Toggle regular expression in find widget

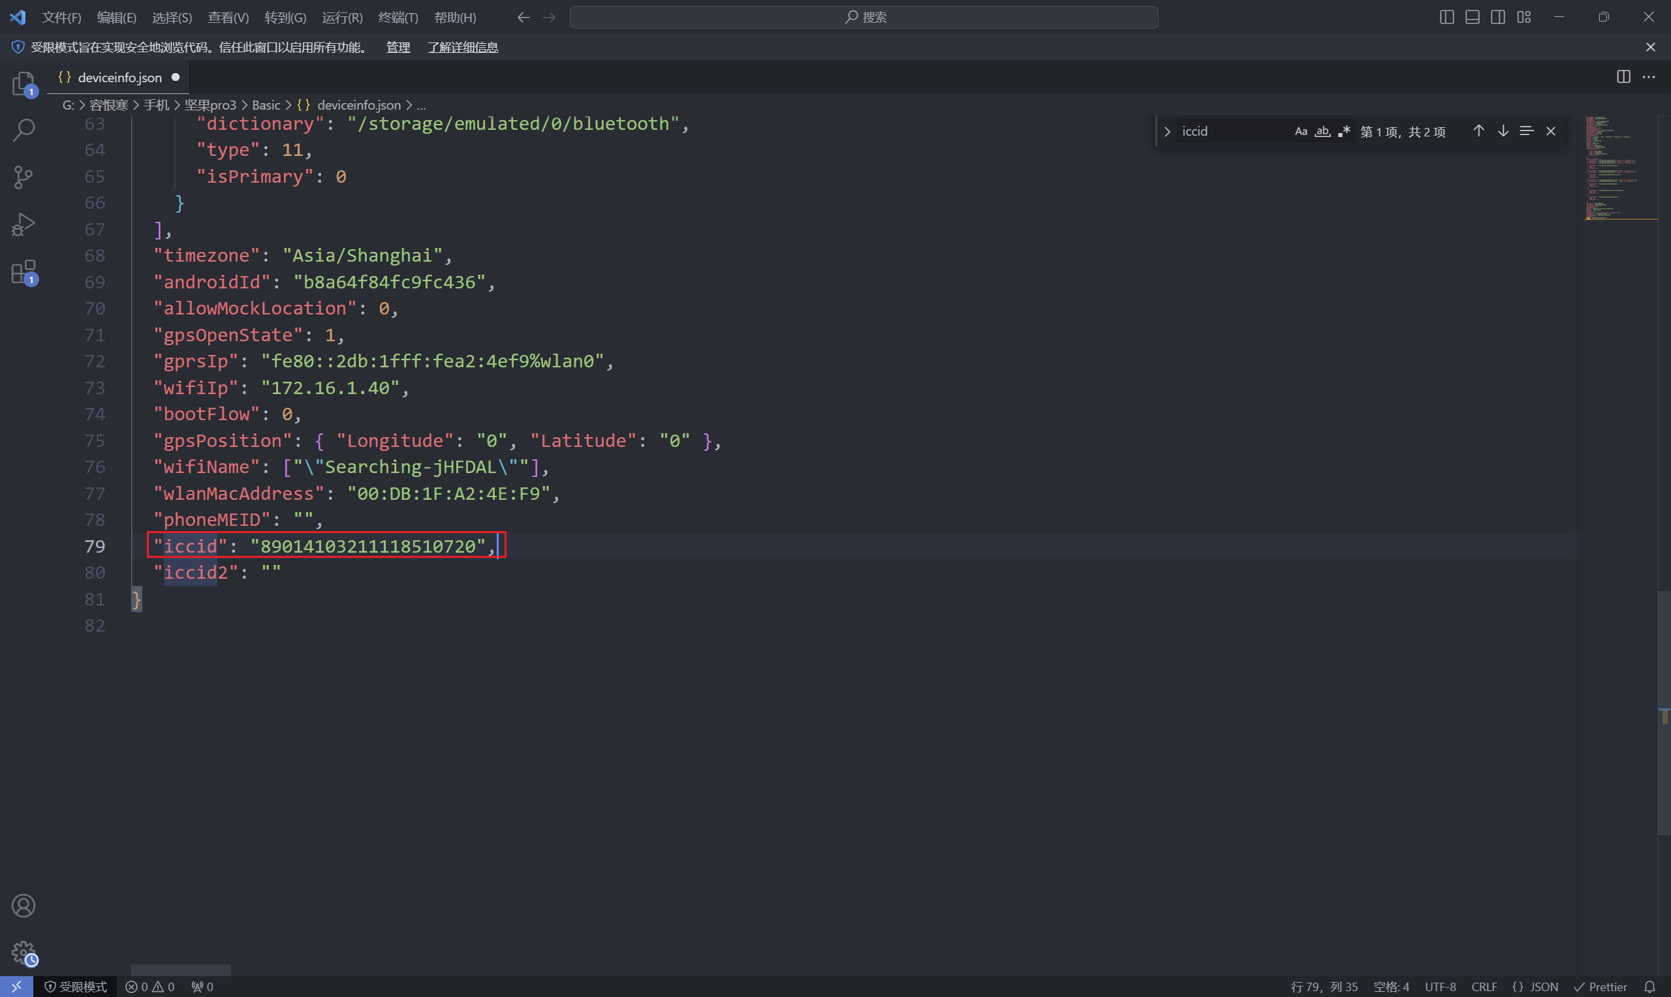(x=1344, y=131)
